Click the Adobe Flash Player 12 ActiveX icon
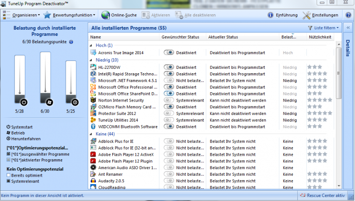Image resolution: width=355 pixels, height=201 pixels. point(93,154)
